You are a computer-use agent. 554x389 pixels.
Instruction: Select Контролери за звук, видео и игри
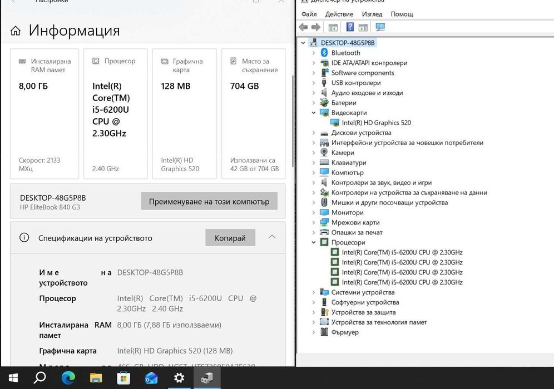pos(382,182)
